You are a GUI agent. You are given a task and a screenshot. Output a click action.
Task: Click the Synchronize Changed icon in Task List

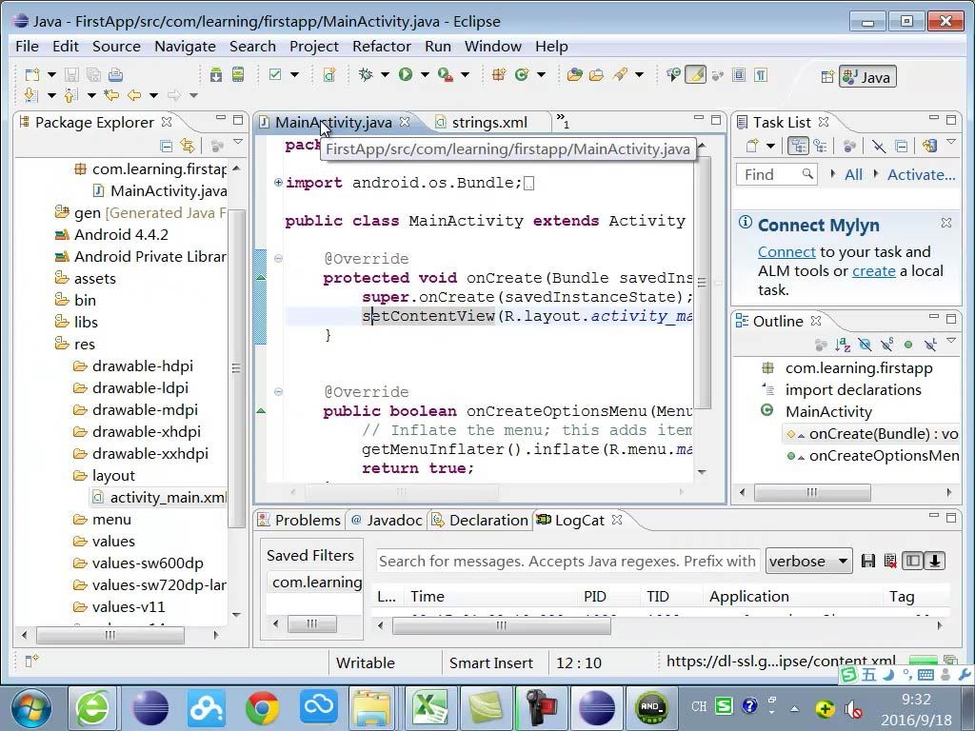click(x=929, y=146)
